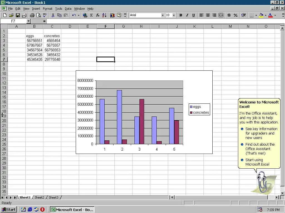
Task: Launch Internet Explorer from quick launch
Action: coord(30,210)
